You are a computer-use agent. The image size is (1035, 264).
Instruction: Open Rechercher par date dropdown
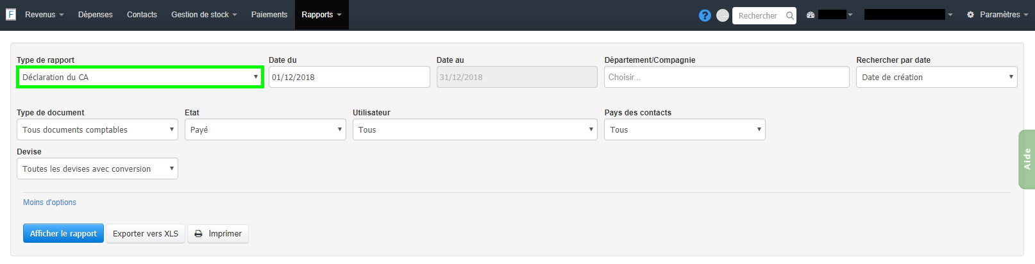pyautogui.click(x=936, y=78)
